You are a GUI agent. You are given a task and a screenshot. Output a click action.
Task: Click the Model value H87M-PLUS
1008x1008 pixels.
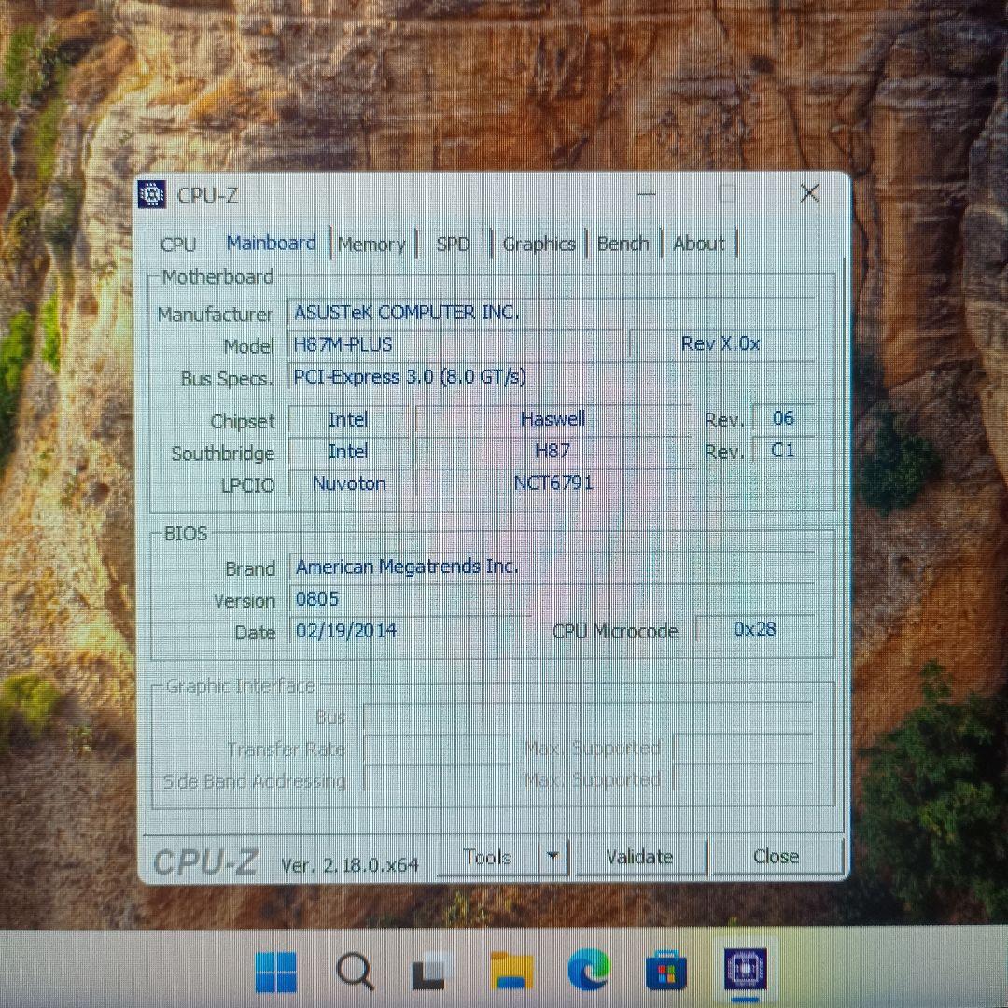[x=455, y=345]
